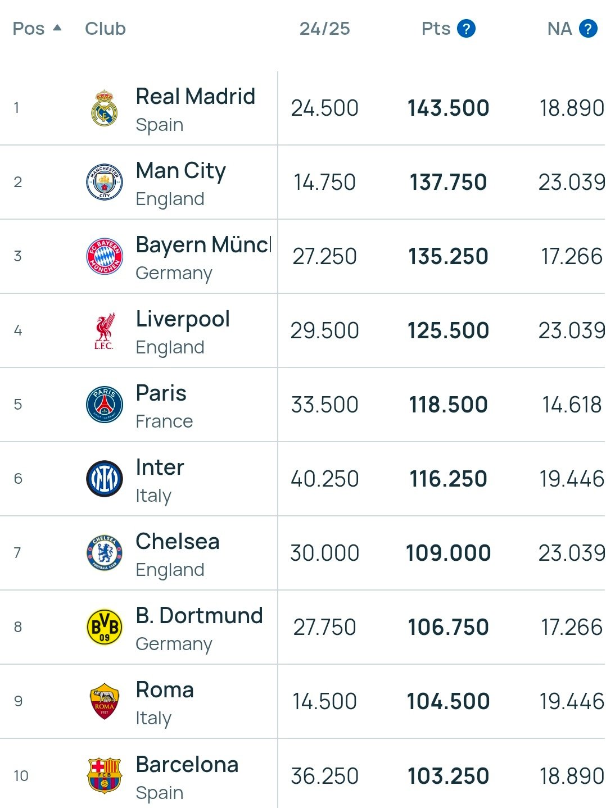Screen dimensions: 606x808
Task: Click Liverpool's 125.500 points value
Action: [x=448, y=330]
